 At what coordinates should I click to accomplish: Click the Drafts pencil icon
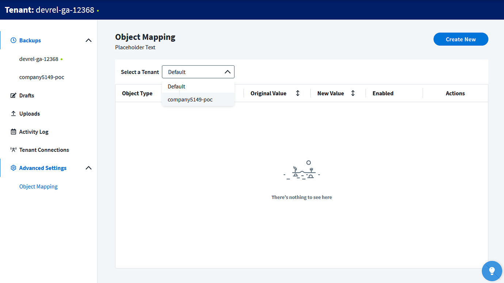13,95
